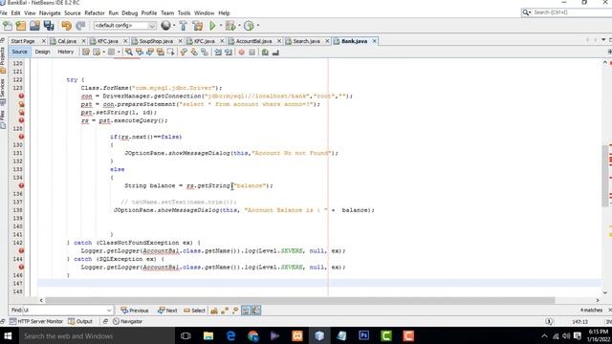Click the Last Edit editor icon
612x344 pixels.
coord(86,52)
